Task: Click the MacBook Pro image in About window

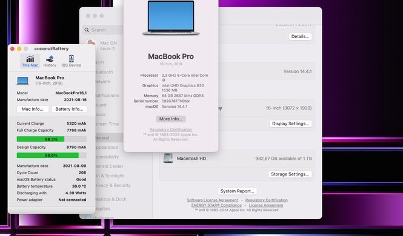Action: [x=171, y=18]
